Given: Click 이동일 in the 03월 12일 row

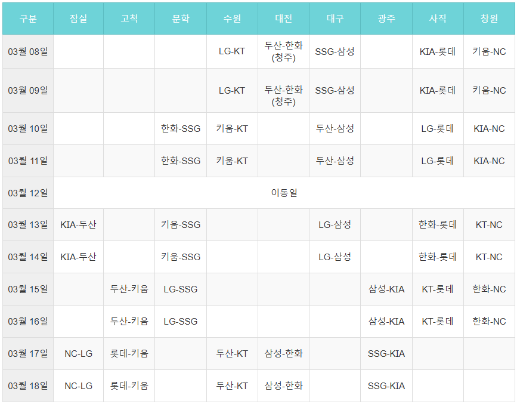Looking at the screenshot, I should point(284,193).
